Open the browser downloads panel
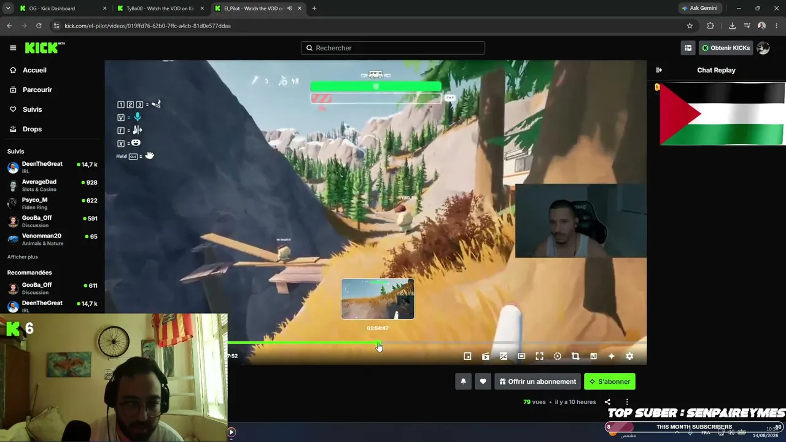786x442 pixels. tap(732, 26)
